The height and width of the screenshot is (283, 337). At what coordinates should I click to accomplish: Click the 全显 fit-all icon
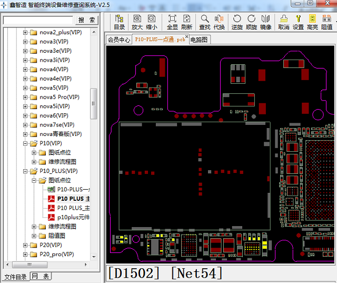(172, 22)
